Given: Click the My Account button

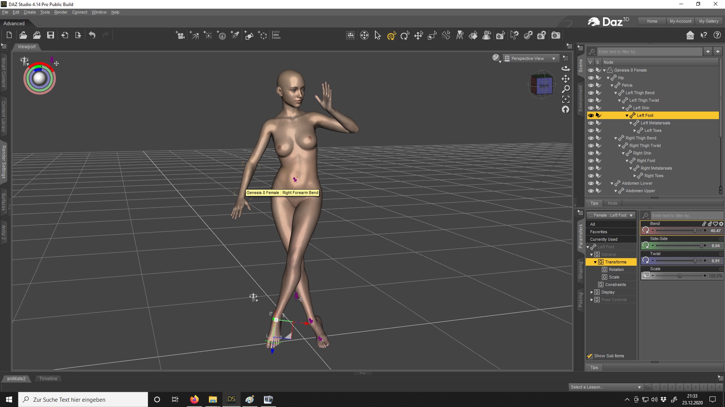Looking at the screenshot, I should (680, 21).
